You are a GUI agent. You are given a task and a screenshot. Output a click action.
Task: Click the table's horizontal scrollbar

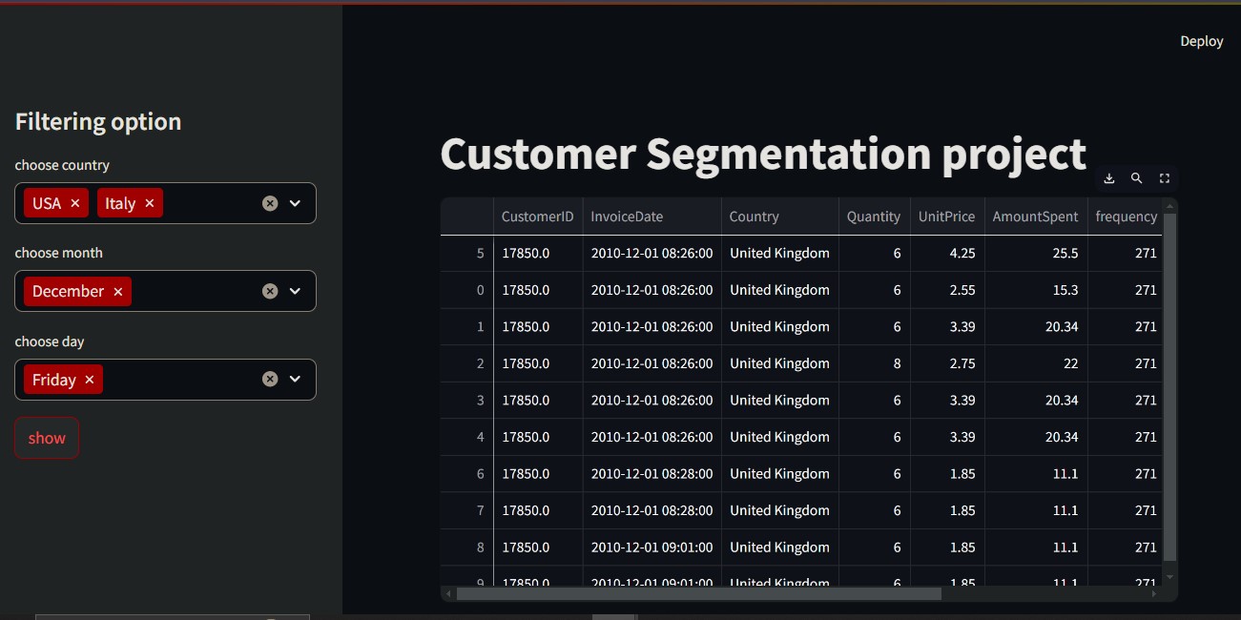click(x=698, y=593)
